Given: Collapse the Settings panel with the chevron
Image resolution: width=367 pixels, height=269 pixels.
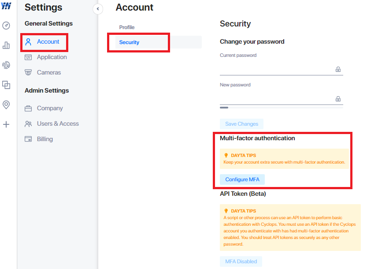Looking at the screenshot, I should [98, 9].
